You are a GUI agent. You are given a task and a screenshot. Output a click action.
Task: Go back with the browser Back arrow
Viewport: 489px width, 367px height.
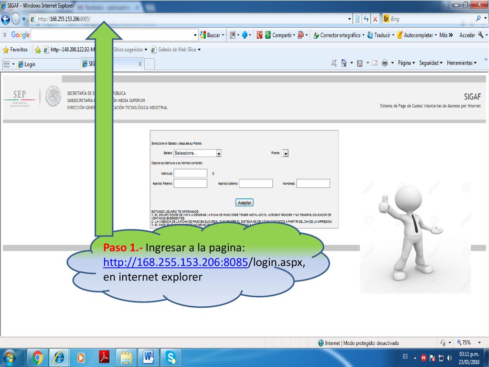(x=6, y=19)
